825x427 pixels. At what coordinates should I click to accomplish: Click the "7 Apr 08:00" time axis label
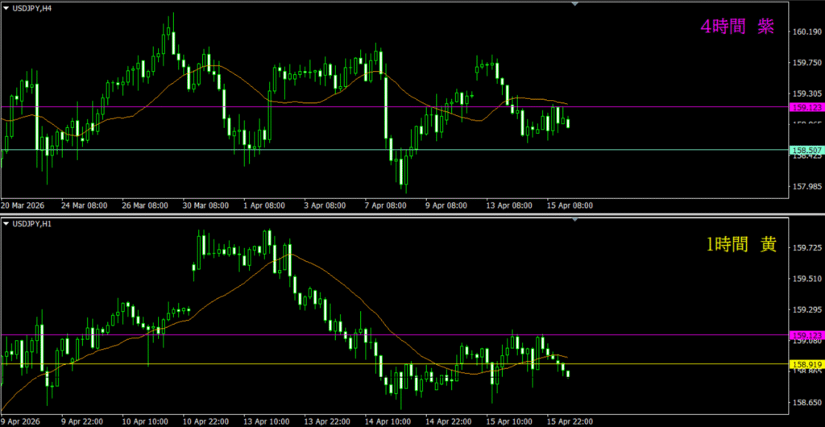[385, 206]
